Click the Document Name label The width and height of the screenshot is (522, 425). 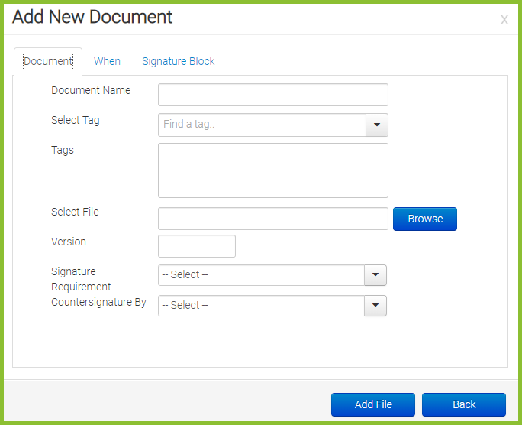click(91, 90)
